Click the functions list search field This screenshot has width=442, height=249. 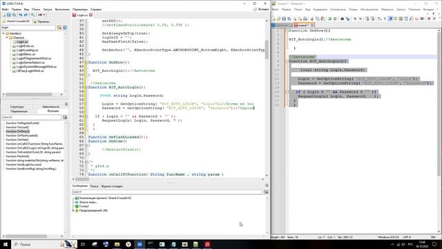pos(31,117)
